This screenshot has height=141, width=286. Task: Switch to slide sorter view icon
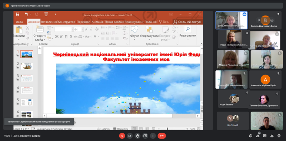coord(141,129)
